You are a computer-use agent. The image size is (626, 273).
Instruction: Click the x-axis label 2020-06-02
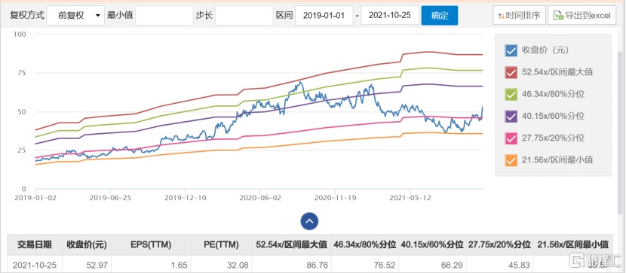pos(259,197)
